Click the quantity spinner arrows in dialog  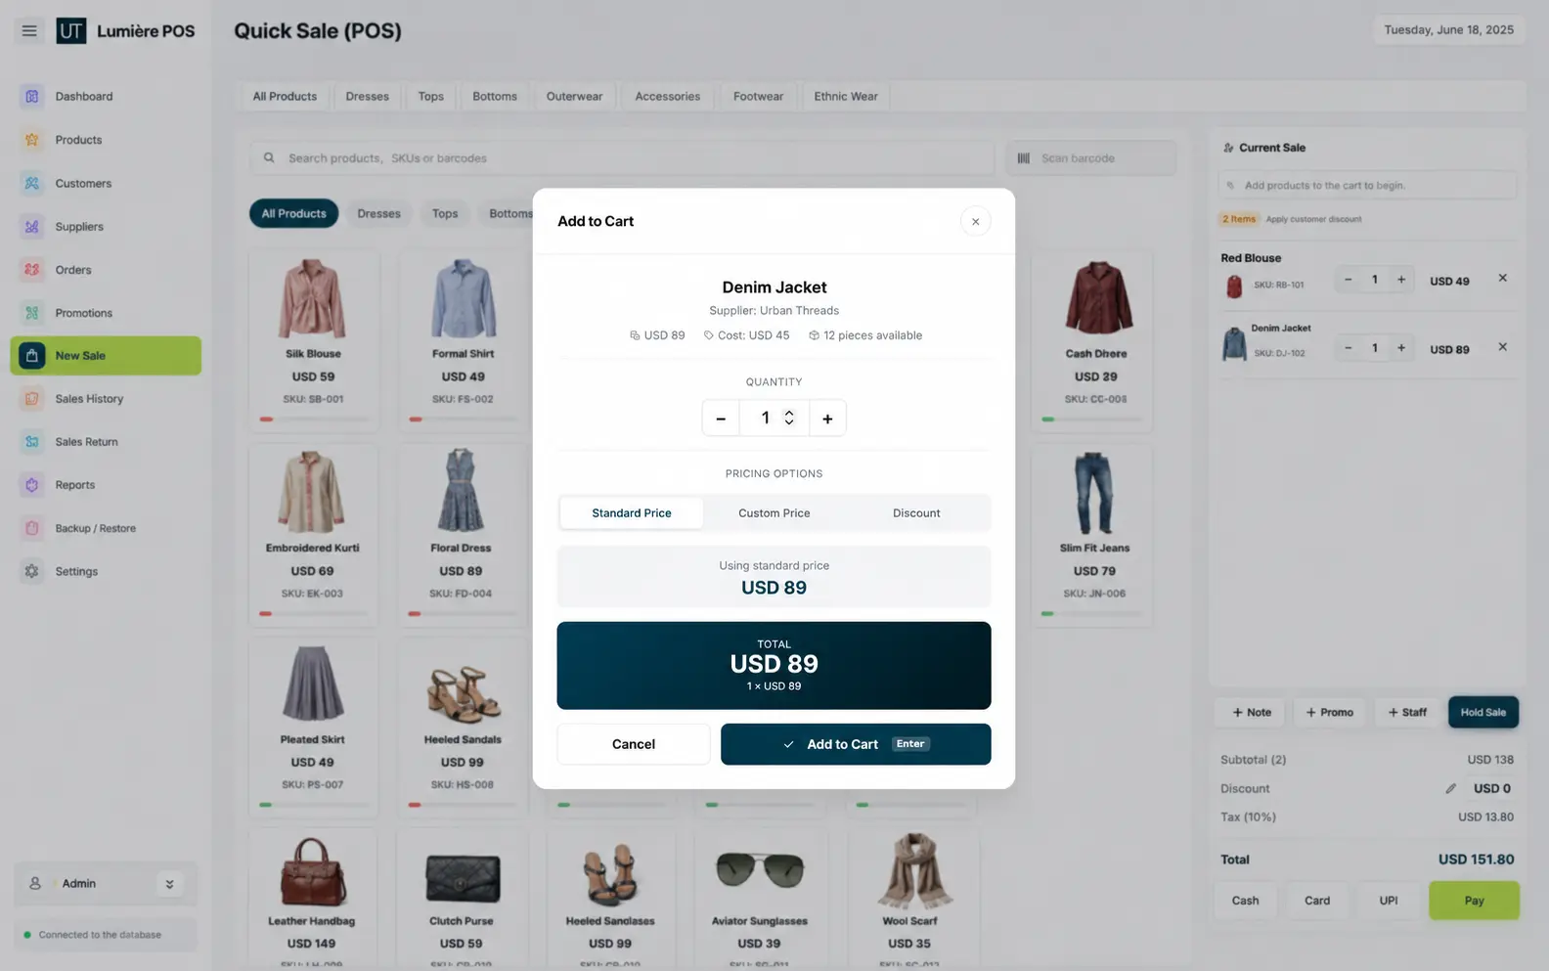(x=789, y=418)
